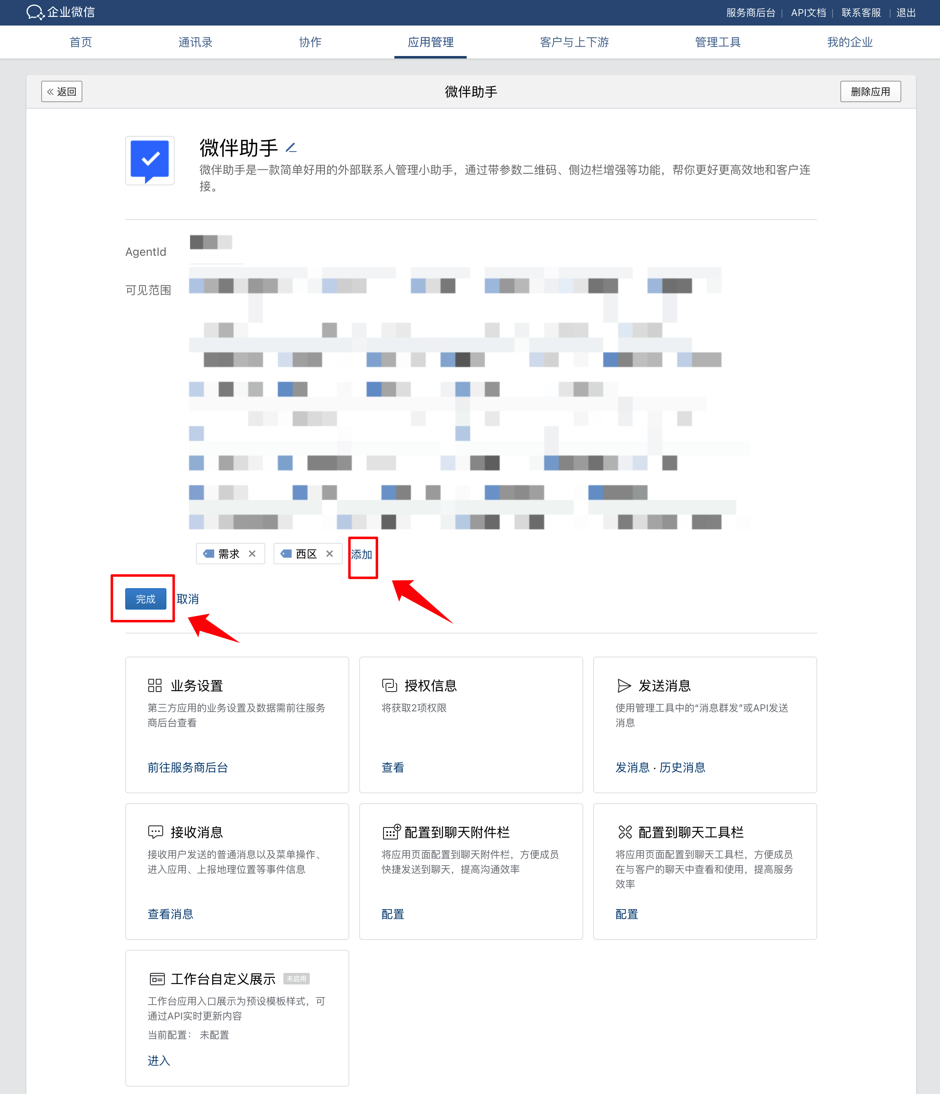Click 进入 under 工作台自定义展示
The width and height of the screenshot is (940, 1094).
[159, 1061]
